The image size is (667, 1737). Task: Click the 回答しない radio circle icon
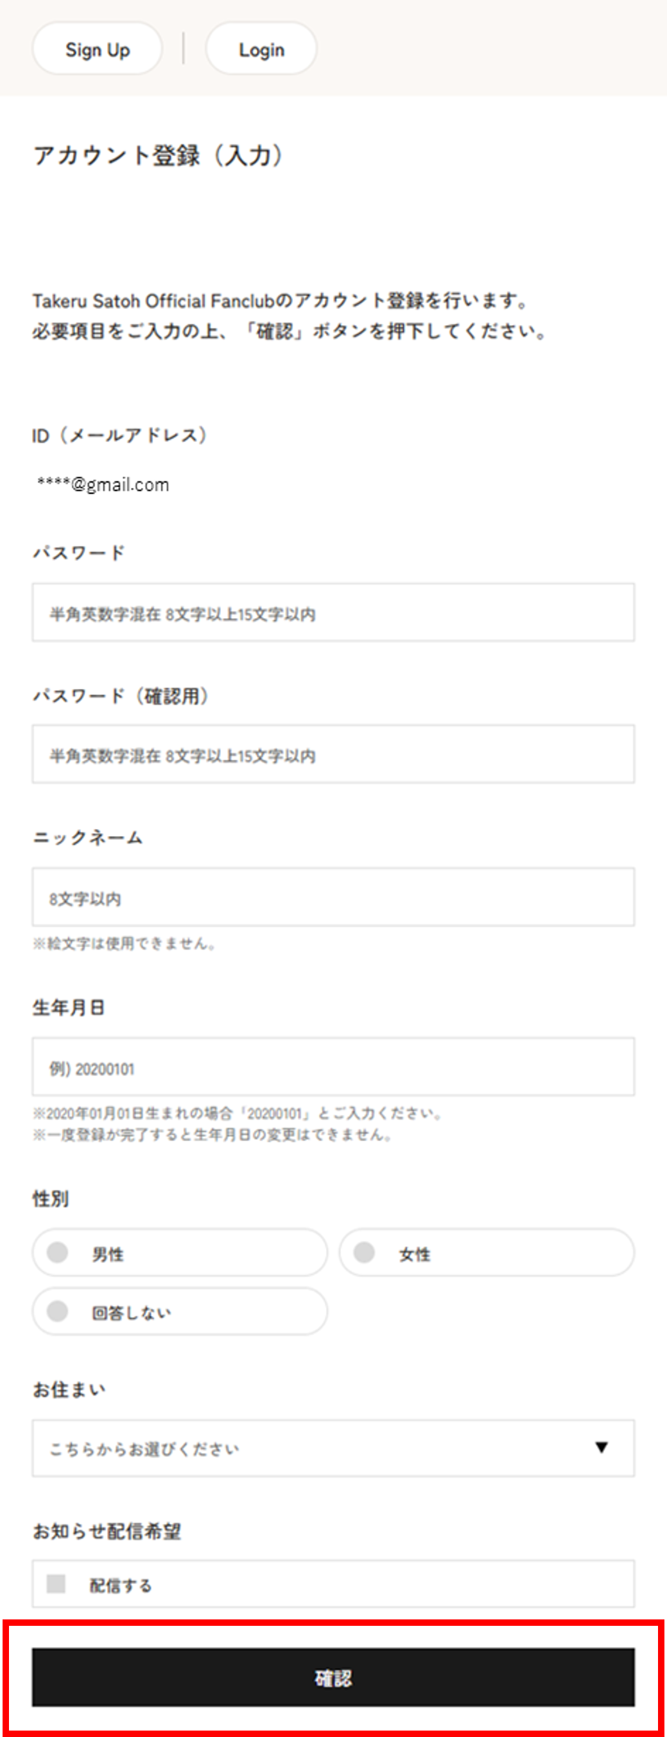(57, 1311)
